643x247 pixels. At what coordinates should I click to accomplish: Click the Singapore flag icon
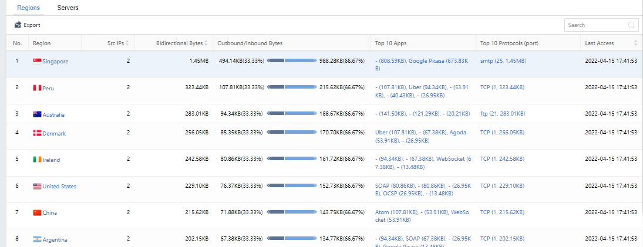click(38, 62)
